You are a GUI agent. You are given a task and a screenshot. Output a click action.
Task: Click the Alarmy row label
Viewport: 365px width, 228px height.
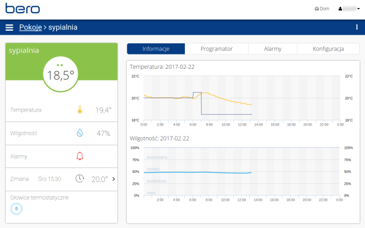point(19,156)
